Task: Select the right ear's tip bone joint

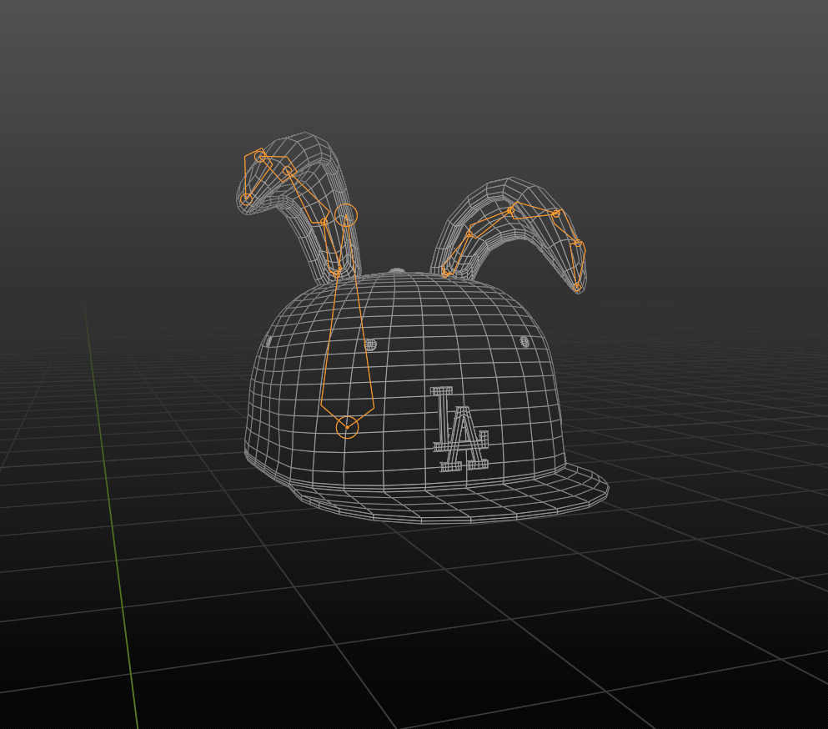Action: coord(577,287)
